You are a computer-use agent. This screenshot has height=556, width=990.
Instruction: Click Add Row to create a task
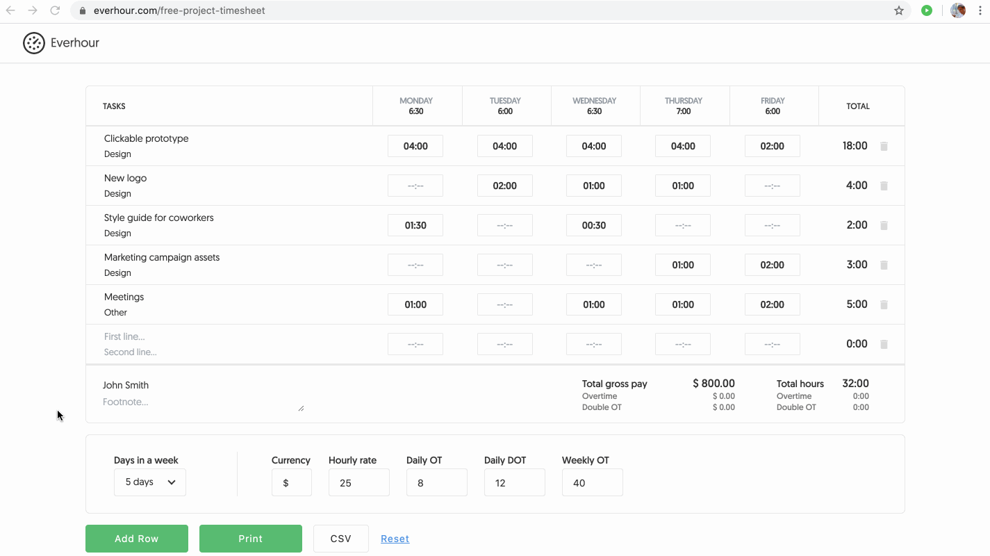pos(136,538)
